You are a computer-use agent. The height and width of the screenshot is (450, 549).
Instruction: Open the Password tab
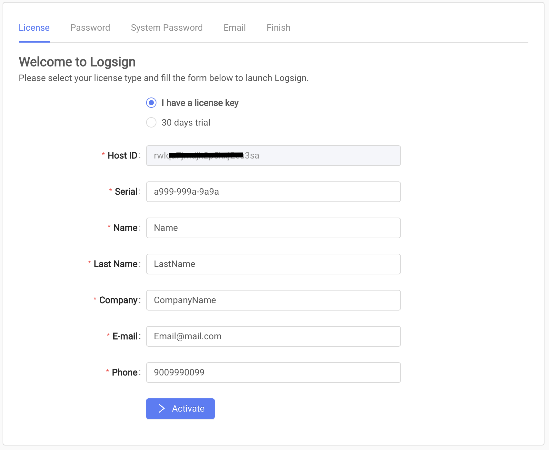point(90,28)
